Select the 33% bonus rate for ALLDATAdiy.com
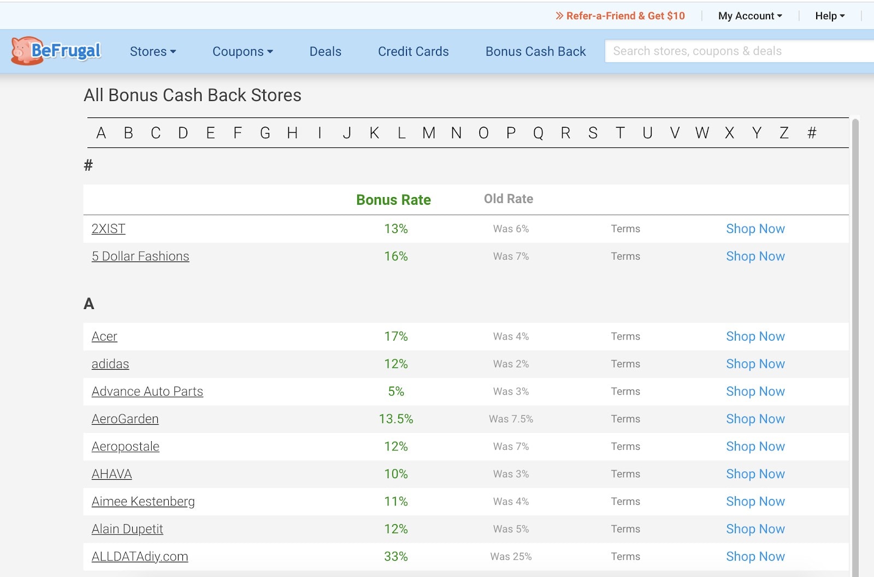Screen dimensions: 874x577 click(396, 556)
